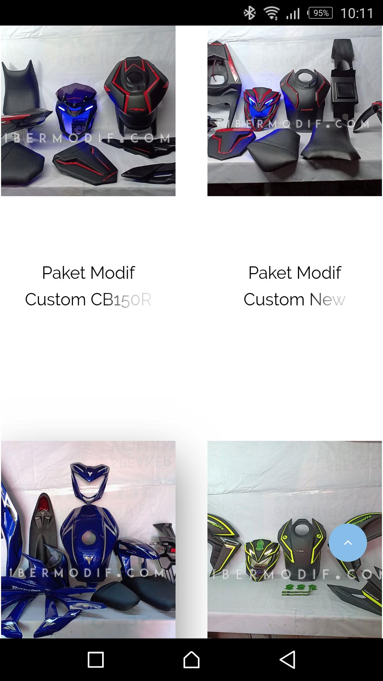Open the red-black CB150R body kit photo
Screen dimensions: 383x681
point(88,111)
